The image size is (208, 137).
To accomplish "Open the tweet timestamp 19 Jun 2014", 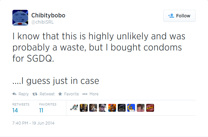I will 33,123.
